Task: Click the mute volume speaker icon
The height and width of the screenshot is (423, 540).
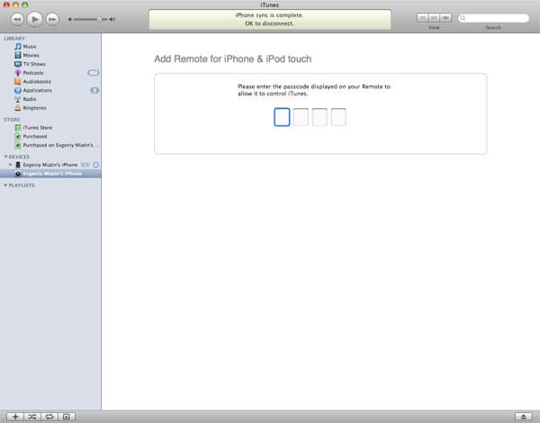Action: click(x=69, y=19)
